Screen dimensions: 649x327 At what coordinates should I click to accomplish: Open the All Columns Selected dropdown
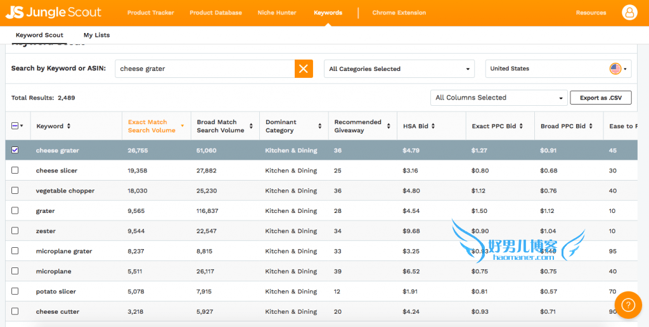point(499,98)
